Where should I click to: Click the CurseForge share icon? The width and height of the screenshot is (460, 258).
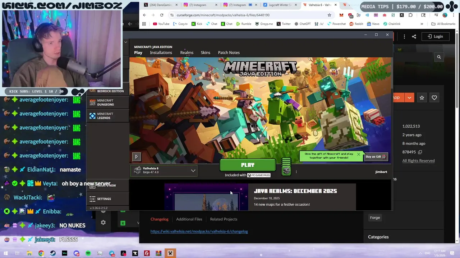(414, 37)
